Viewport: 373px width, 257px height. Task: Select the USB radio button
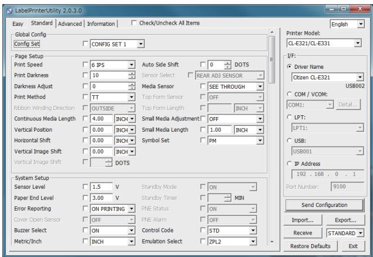click(289, 141)
